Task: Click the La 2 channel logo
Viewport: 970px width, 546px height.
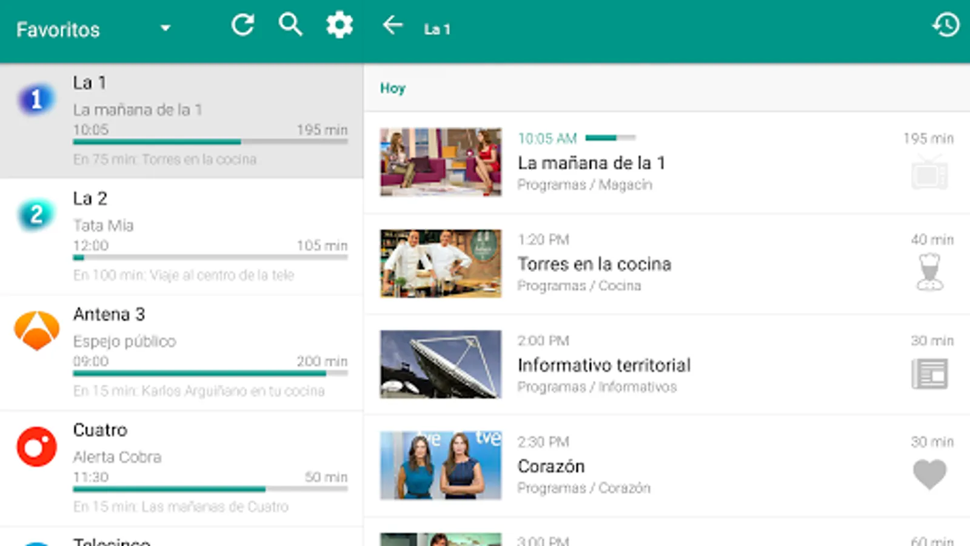Action: (x=36, y=215)
